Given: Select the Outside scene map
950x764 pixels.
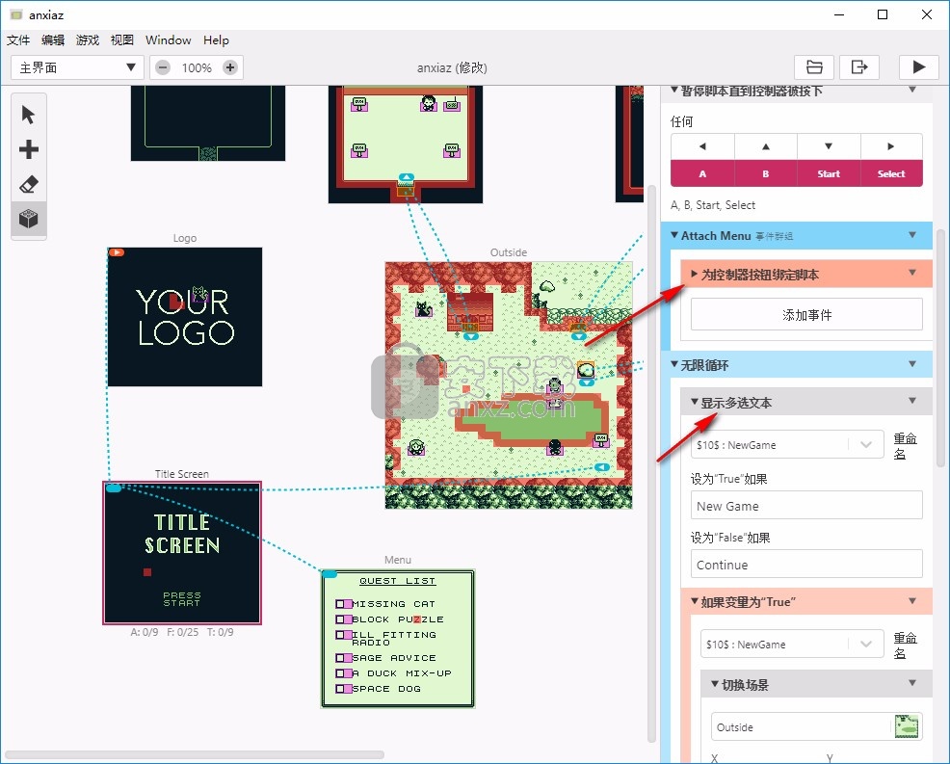Looking at the screenshot, I should 509,384.
